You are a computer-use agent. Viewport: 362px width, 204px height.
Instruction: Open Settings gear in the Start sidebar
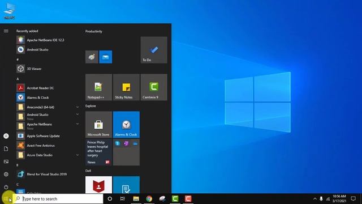tap(6, 174)
